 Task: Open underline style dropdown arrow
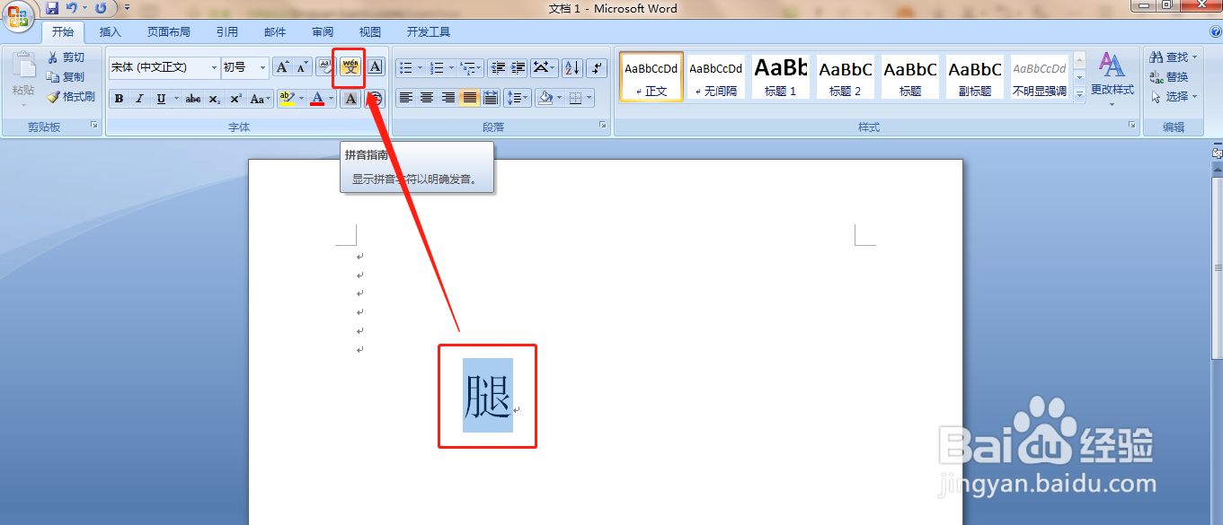[176, 99]
